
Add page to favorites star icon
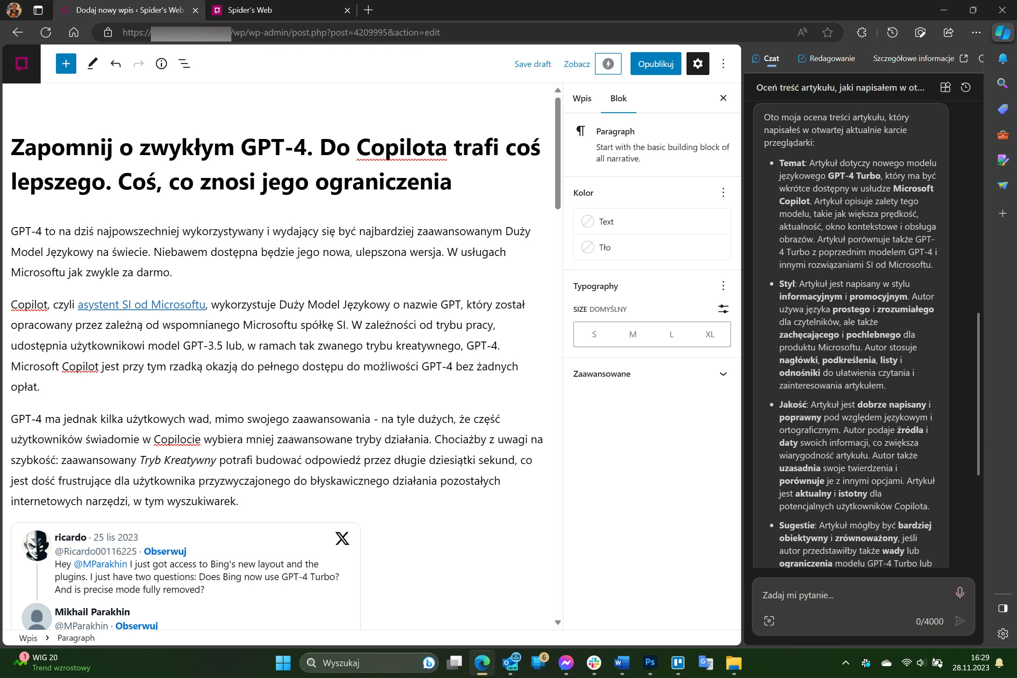point(827,33)
